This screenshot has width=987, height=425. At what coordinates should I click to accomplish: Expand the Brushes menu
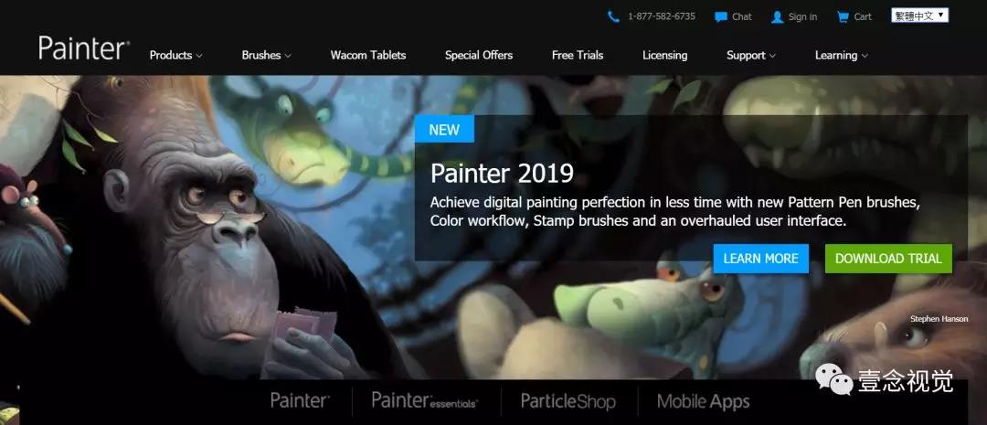tap(266, 56)
